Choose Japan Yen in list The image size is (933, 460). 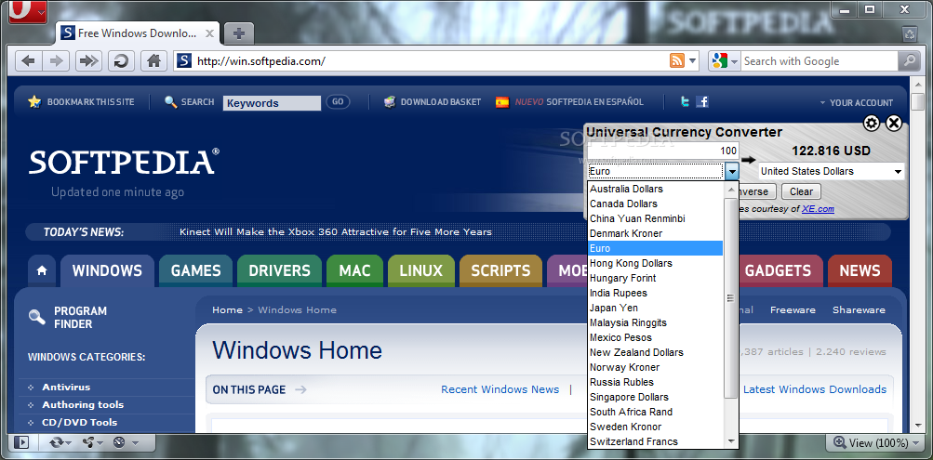(655, 308)
